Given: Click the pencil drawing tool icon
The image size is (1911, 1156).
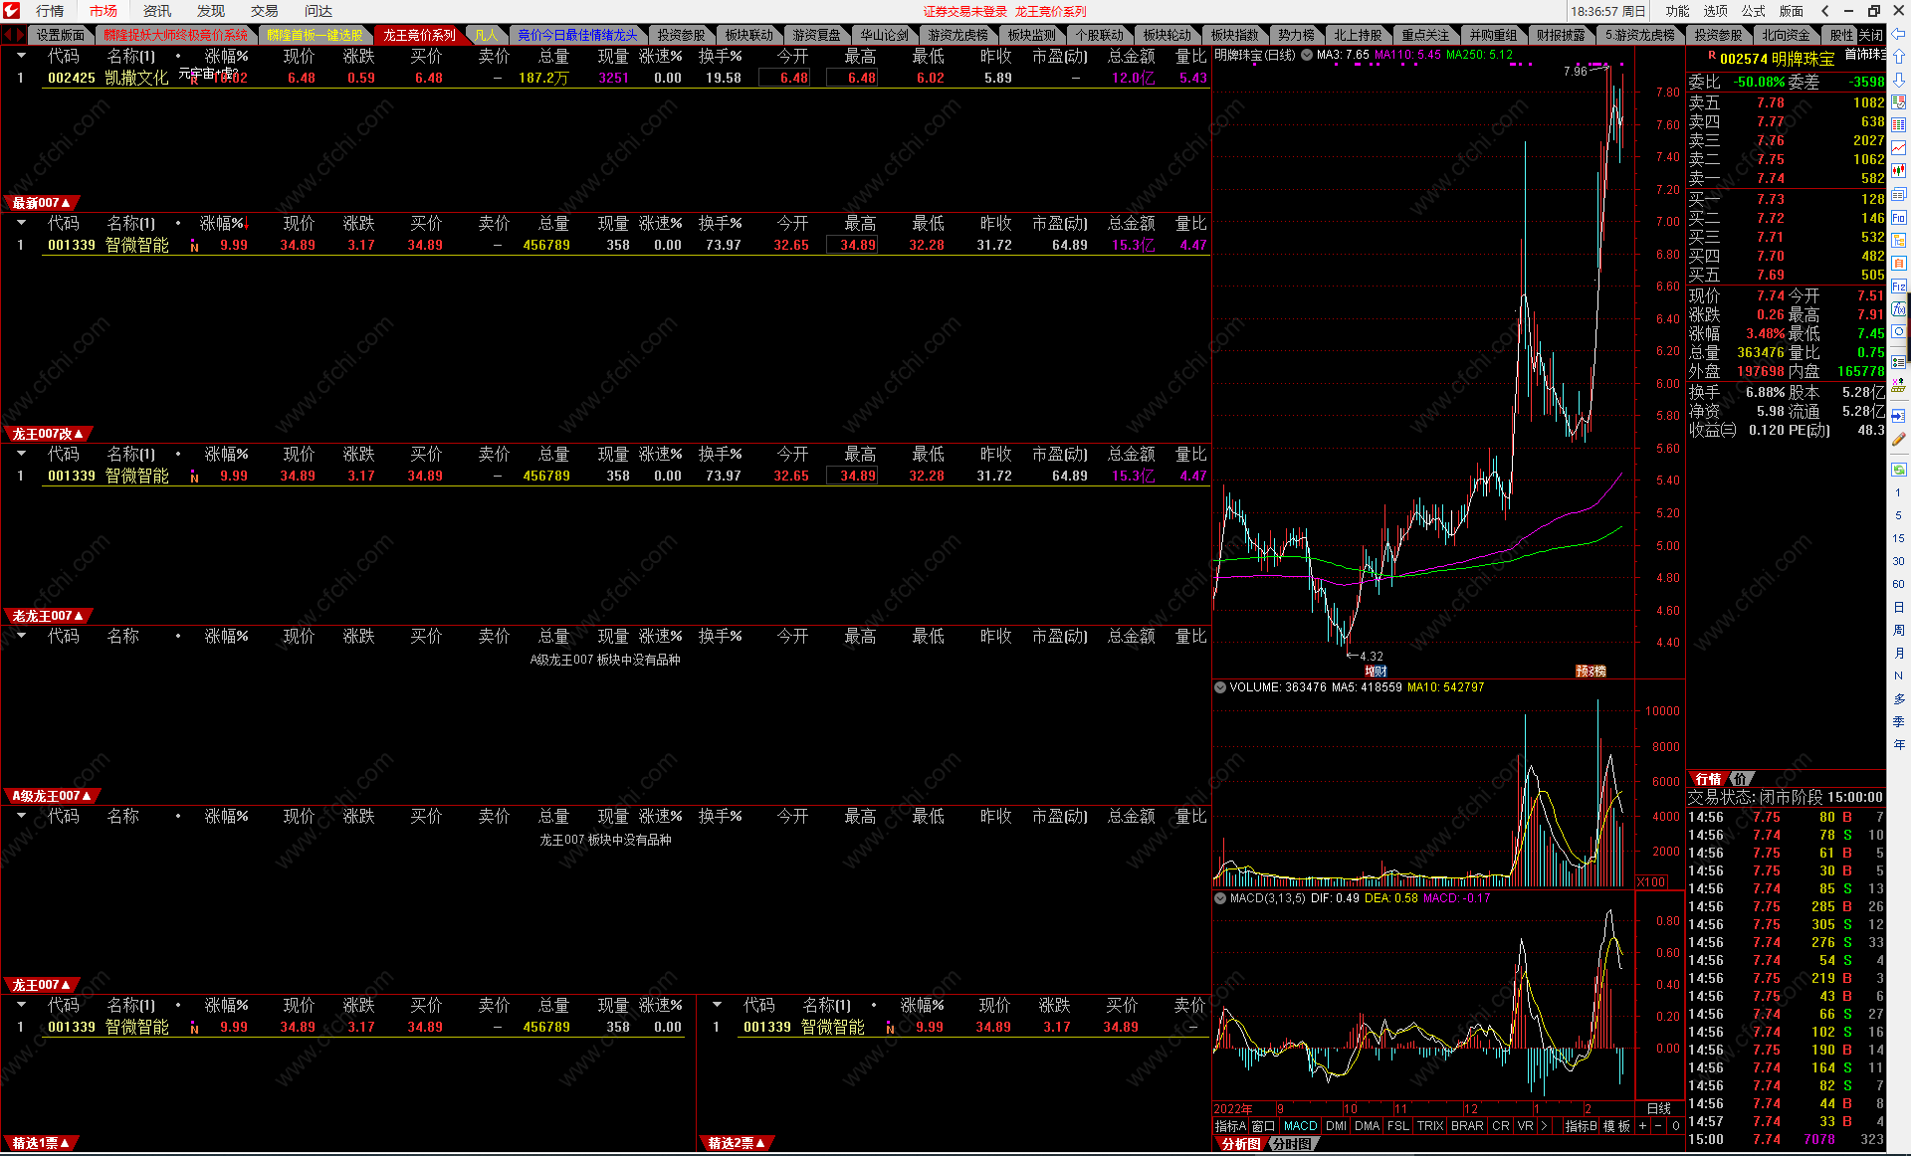Looking at the screenshot, I should pos(1899,439).
